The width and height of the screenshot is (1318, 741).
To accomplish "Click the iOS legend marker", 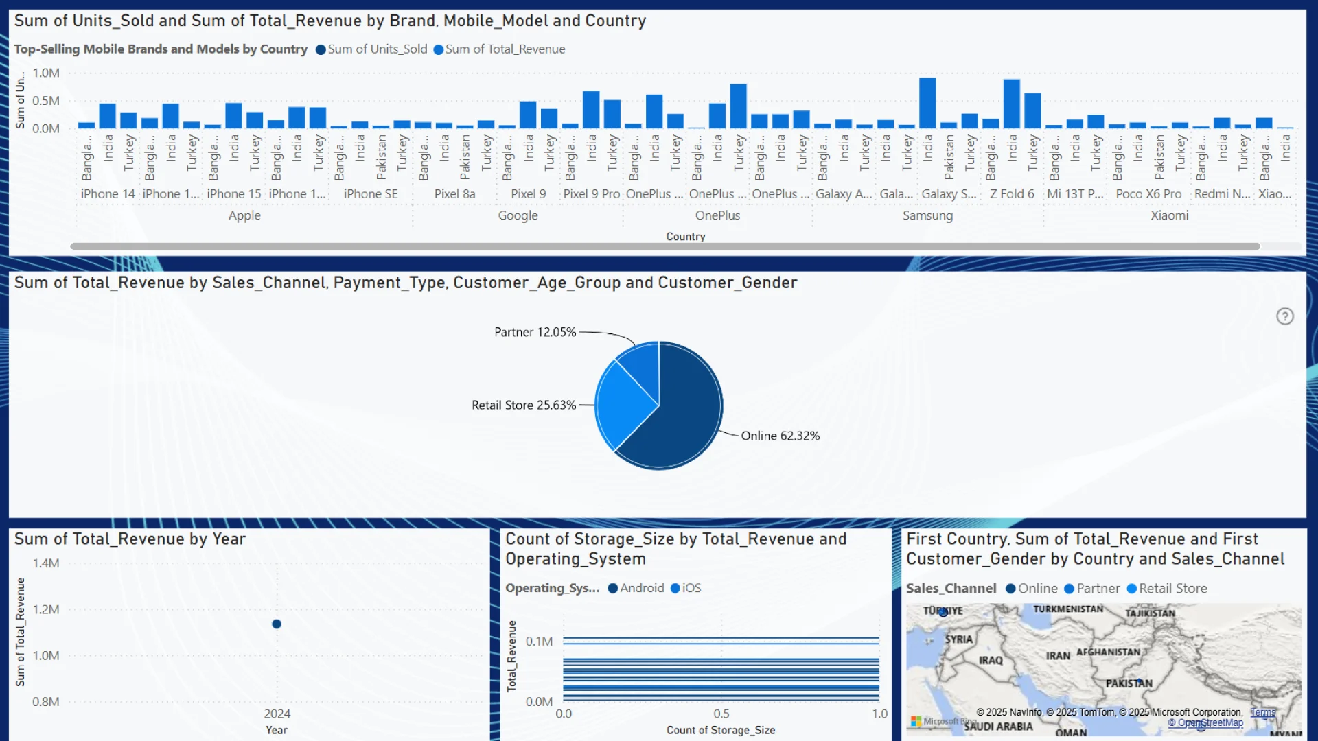I will click(675, 588).
